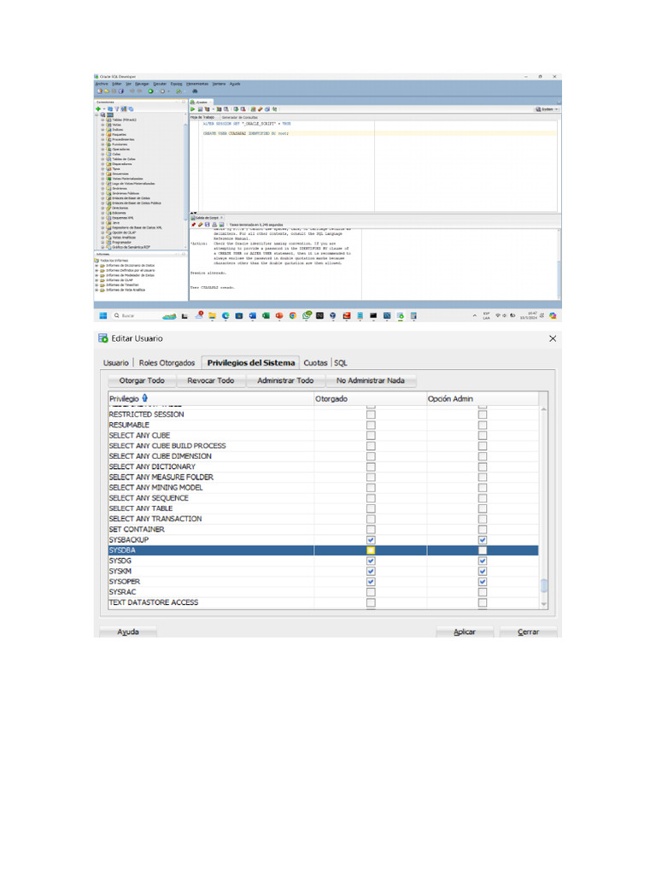Expand the Vistas tree node

[102, 125]
